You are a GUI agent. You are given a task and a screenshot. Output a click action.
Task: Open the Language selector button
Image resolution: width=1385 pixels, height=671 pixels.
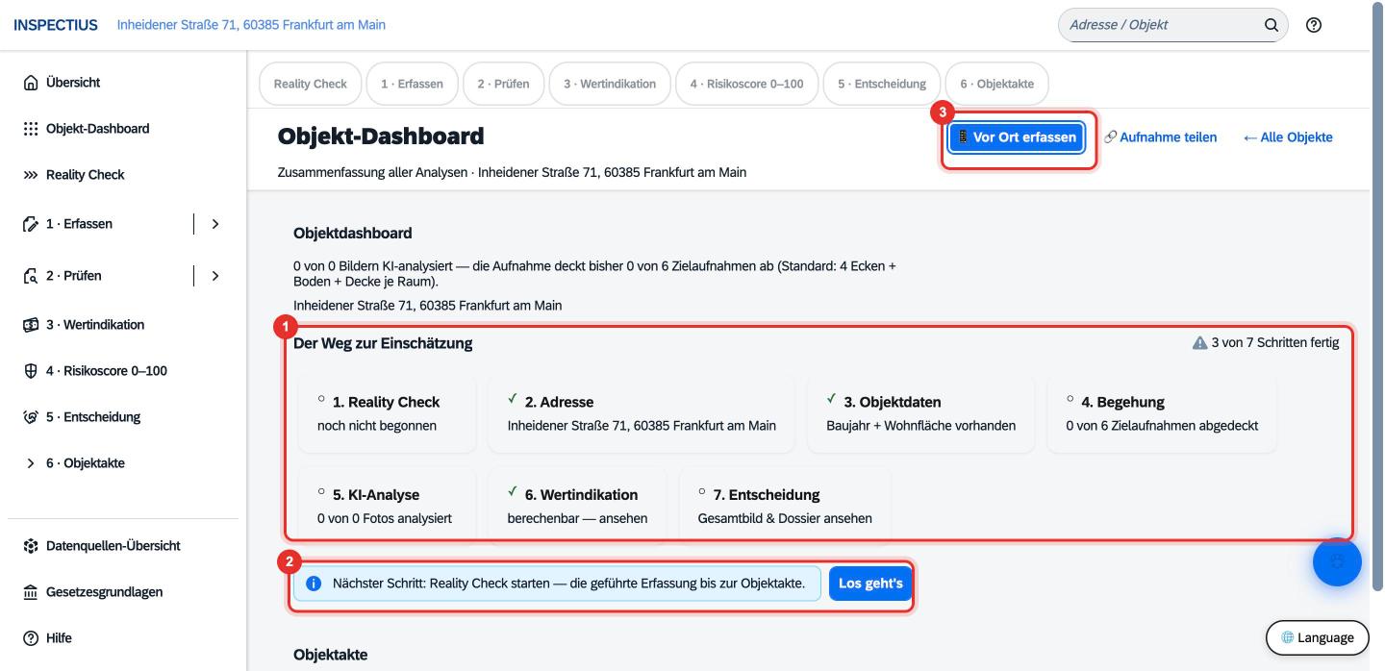pyautogui.click(x=1317, y=637)
